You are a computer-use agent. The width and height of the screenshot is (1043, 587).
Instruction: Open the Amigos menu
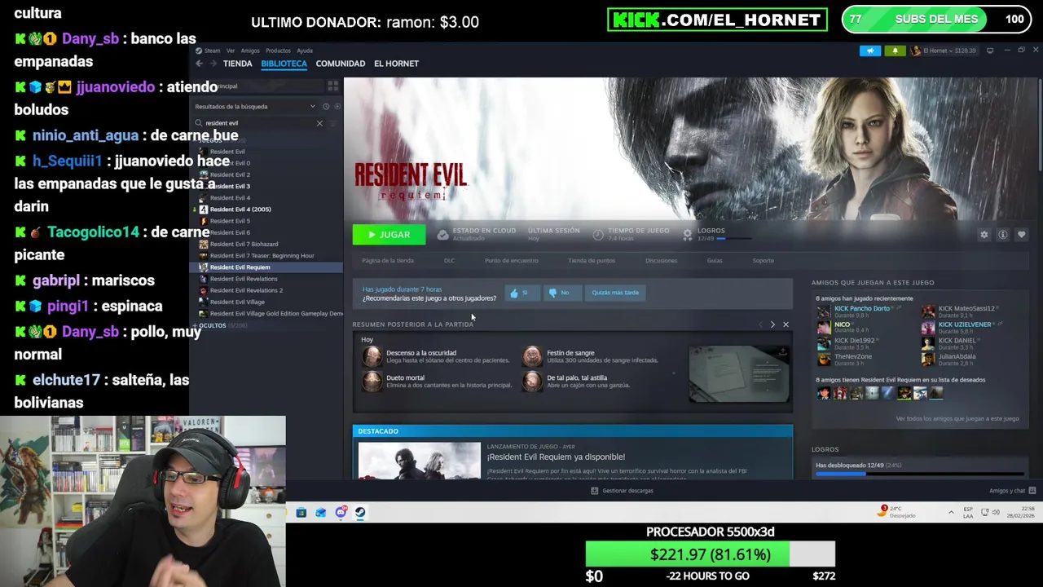pos(250,51)
